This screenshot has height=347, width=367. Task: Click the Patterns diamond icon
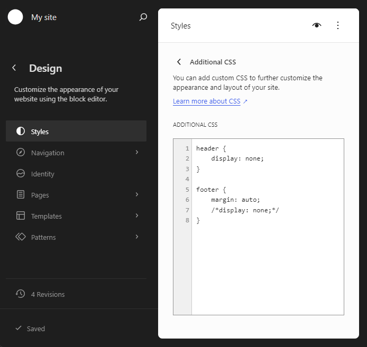[21, 237]
